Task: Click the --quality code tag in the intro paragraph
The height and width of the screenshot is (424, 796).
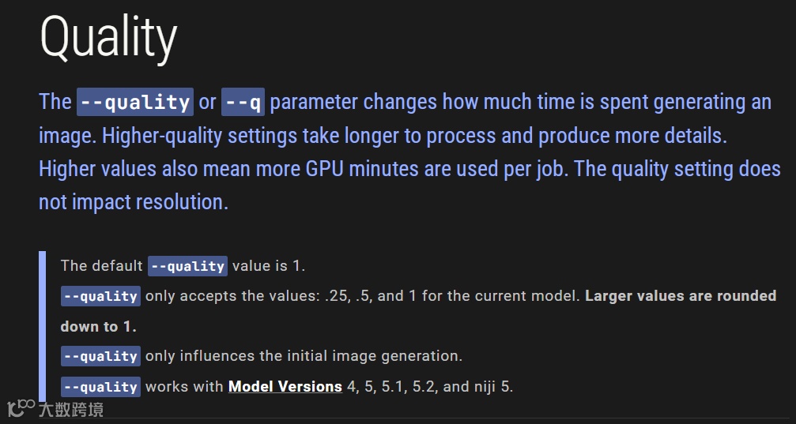Action: pos(135,102)
